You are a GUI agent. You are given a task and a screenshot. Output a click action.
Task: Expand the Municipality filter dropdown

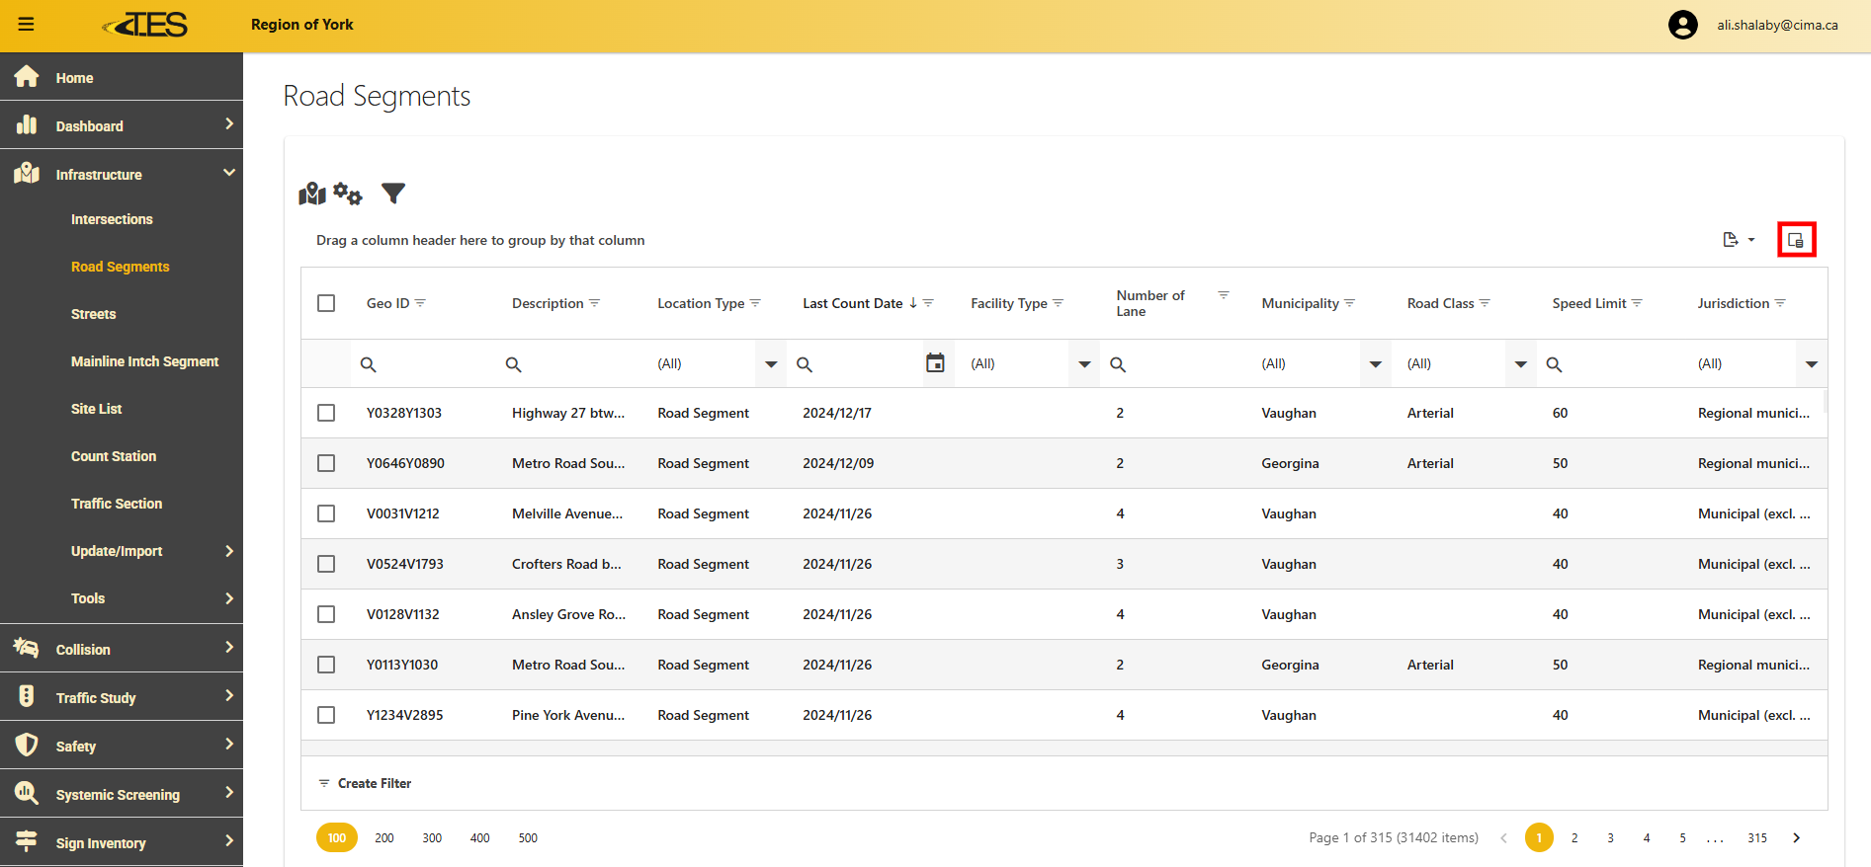1375,364
